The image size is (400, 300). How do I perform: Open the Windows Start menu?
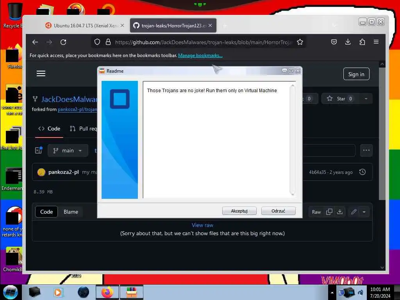11,292
